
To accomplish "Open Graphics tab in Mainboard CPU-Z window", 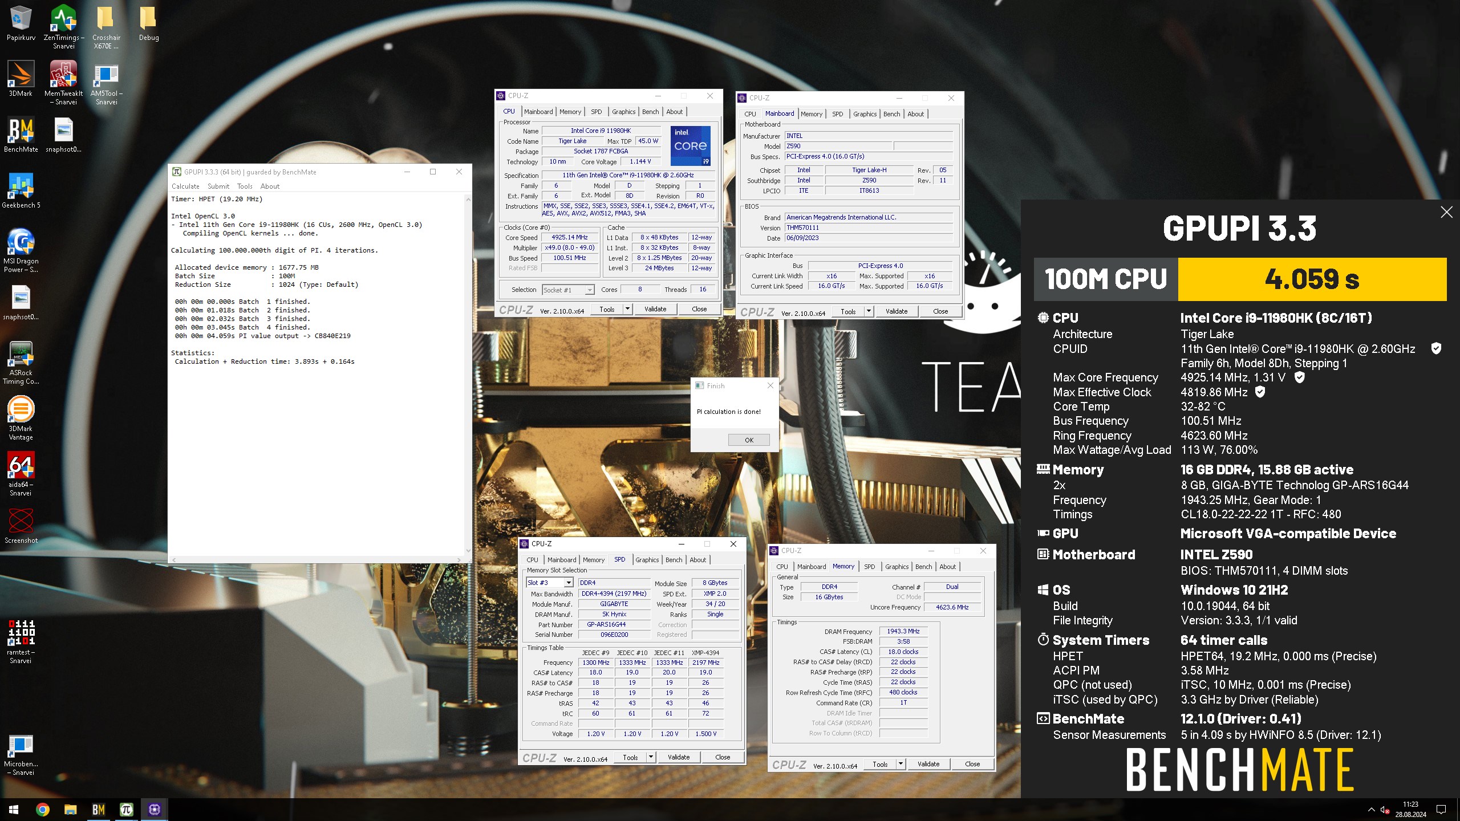I will coord(865,114).
